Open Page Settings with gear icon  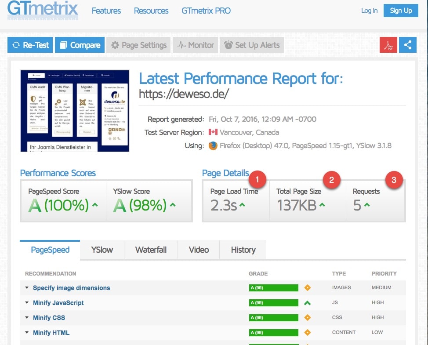click(x=139, y=45)
